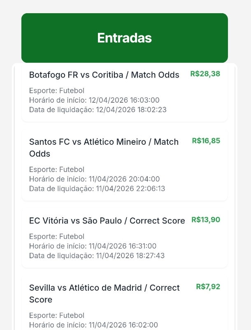The image size is (251, 330).
Task: Click the R$7,92 amount
Action: coord(208,287)
